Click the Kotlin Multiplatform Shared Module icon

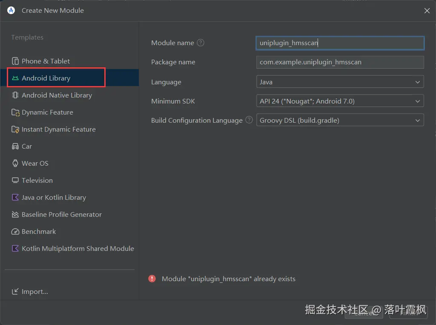15,248
